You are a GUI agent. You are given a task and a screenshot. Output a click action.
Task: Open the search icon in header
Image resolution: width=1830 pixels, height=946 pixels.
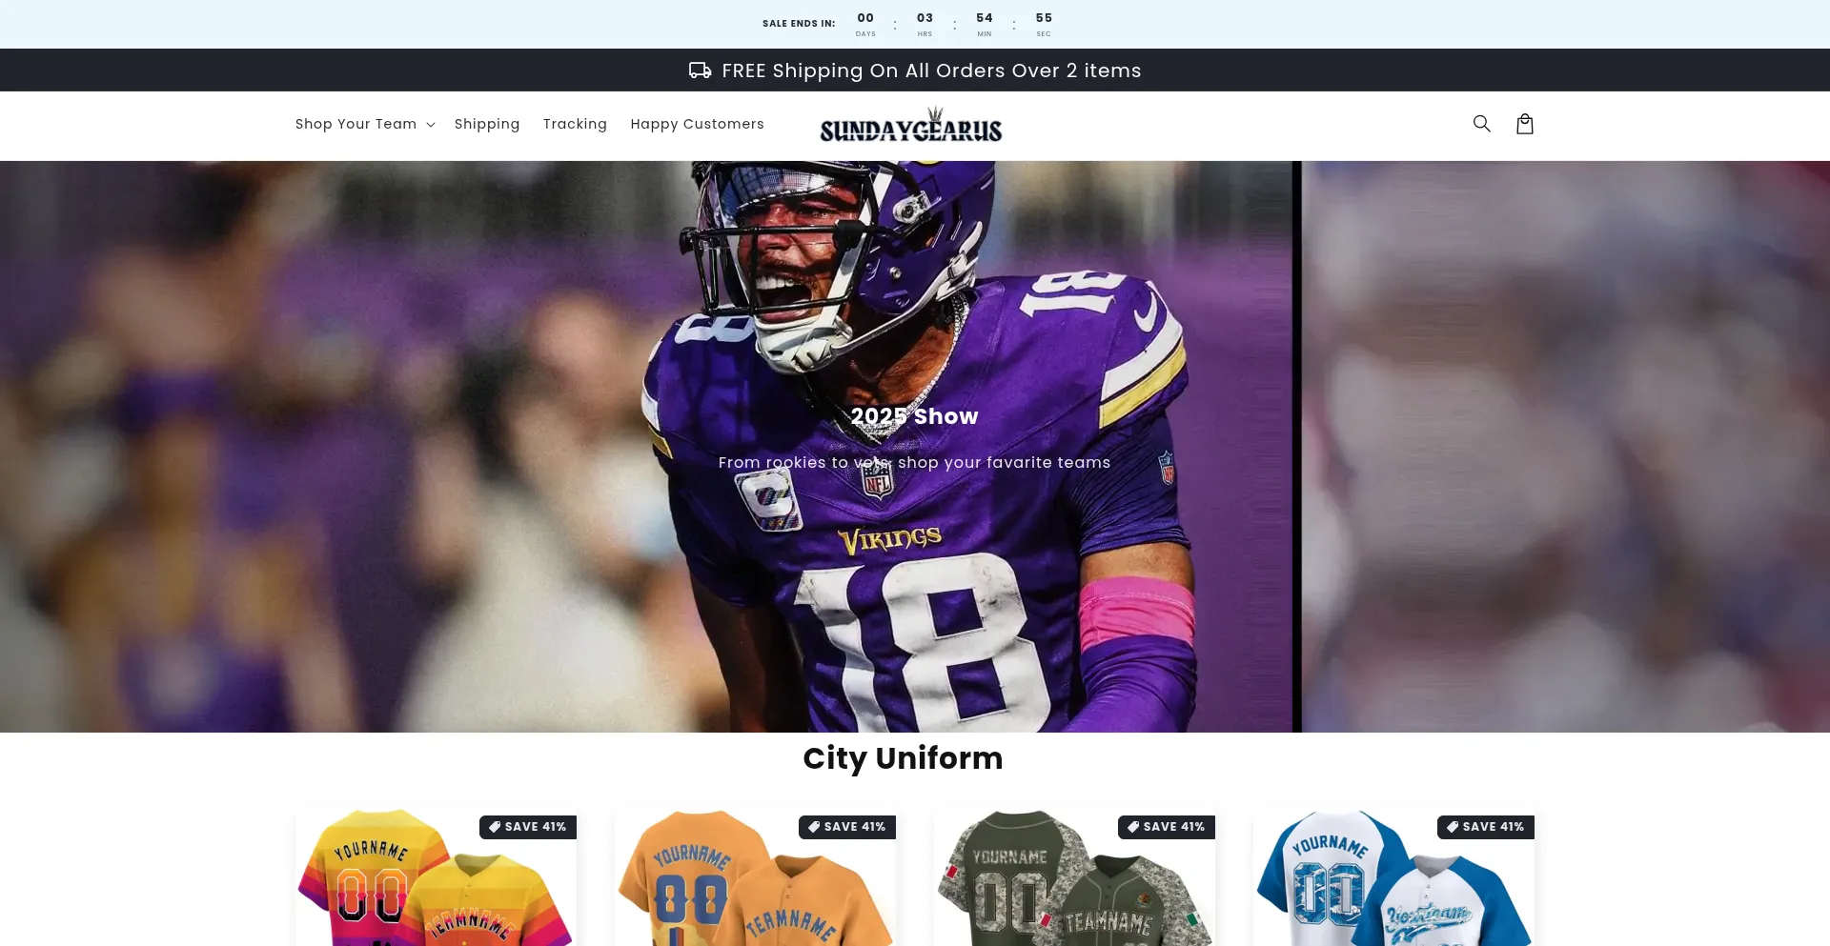coord(1481,124)
